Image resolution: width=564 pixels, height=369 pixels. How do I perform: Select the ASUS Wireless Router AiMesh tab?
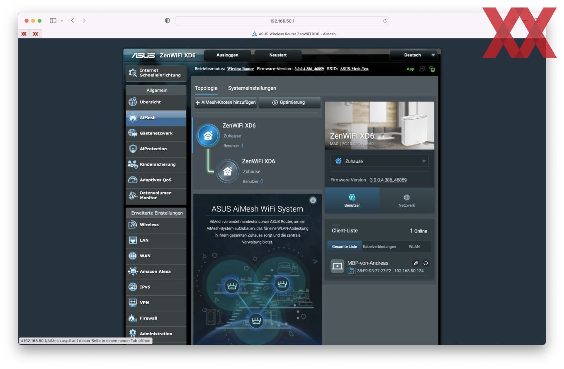294,34
